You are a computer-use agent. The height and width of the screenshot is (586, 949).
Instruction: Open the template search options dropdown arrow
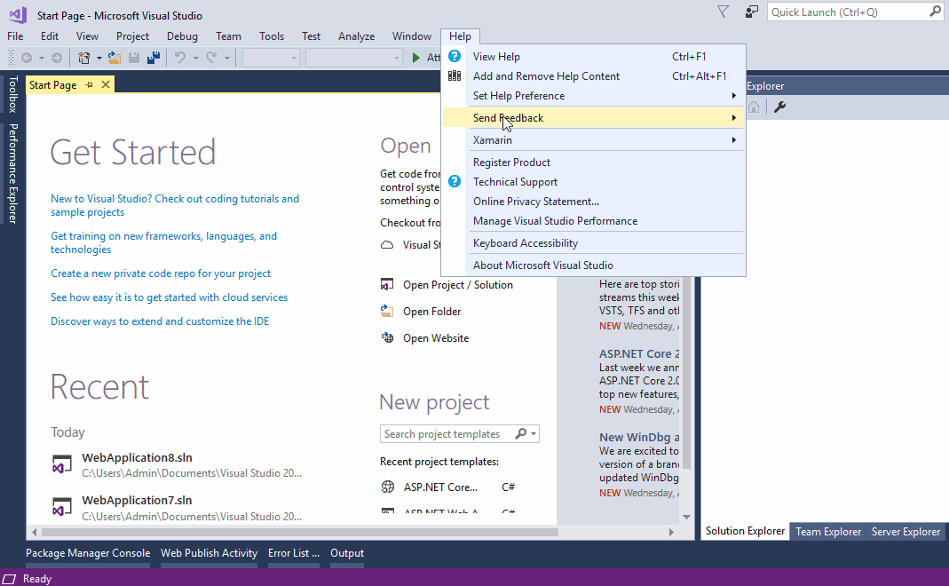(534, 434)
